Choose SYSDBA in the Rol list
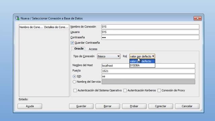Image resolution: width=215 pixels, height=121 pixels. click(142, 66)
